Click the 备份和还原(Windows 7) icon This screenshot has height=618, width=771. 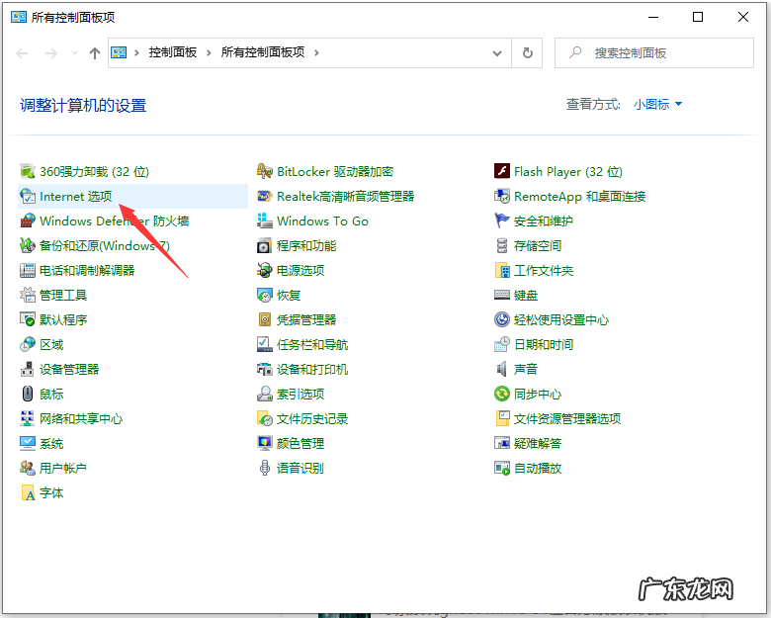pos(28,245)
